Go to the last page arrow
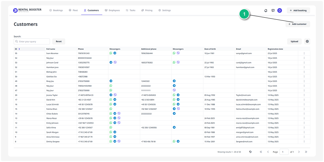Viewport: 324px width, 162px height. tap(306, 152)
